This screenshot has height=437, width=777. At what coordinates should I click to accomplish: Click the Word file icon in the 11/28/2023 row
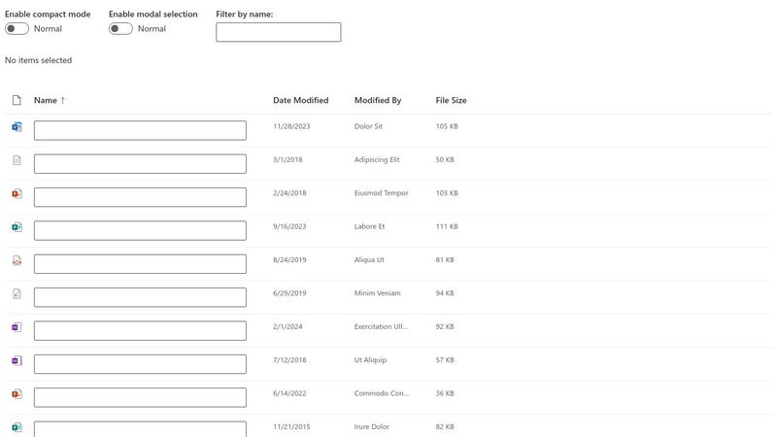[x=17, y=127]
